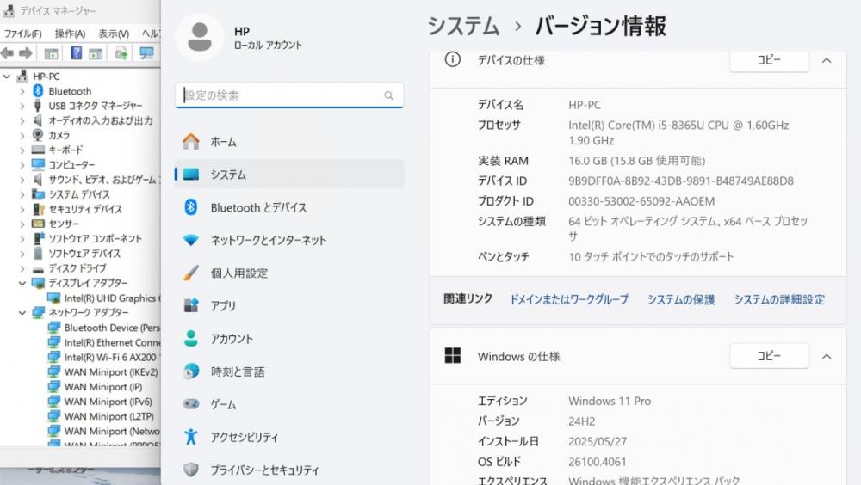
Task: Select the camera category icon in tree
Action: (38, 135)
